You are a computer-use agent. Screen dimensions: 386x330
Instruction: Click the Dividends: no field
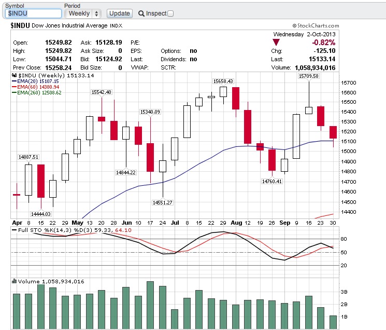click(x=179, y=59)
